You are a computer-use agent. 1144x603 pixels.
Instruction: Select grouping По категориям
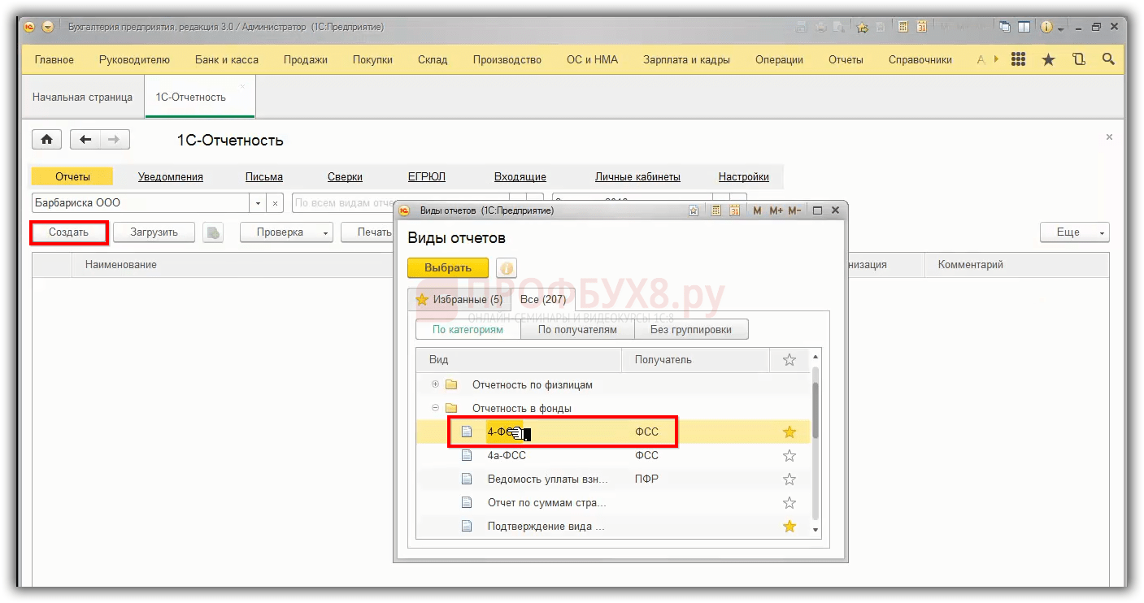468,330
